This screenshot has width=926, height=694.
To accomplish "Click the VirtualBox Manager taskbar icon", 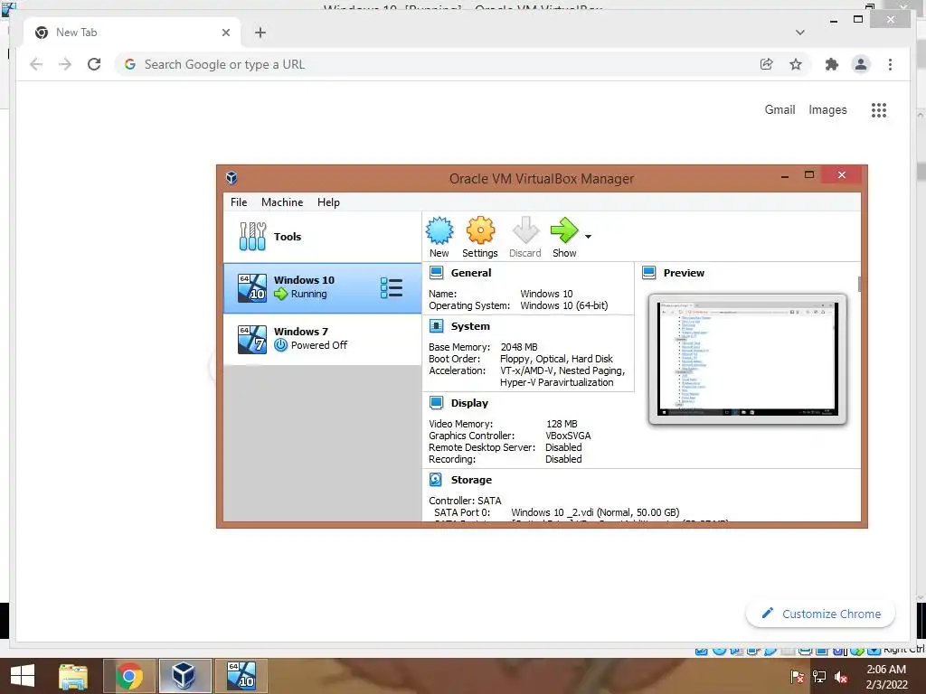I will tap(184, 676).
